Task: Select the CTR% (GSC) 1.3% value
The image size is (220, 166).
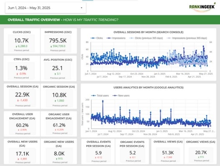Action: click(21, 68)
